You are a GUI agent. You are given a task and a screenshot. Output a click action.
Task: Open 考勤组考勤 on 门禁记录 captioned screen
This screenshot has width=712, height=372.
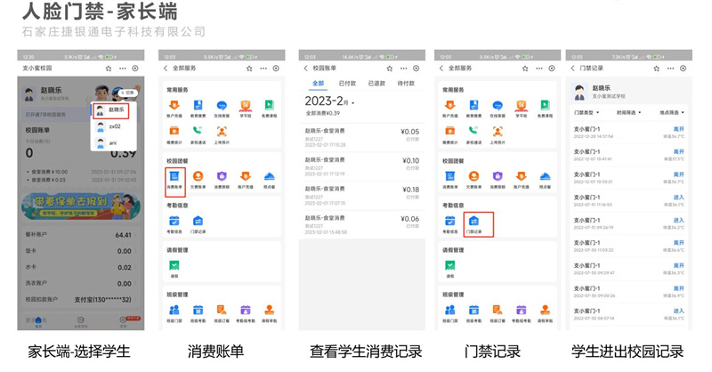point(522,313)
